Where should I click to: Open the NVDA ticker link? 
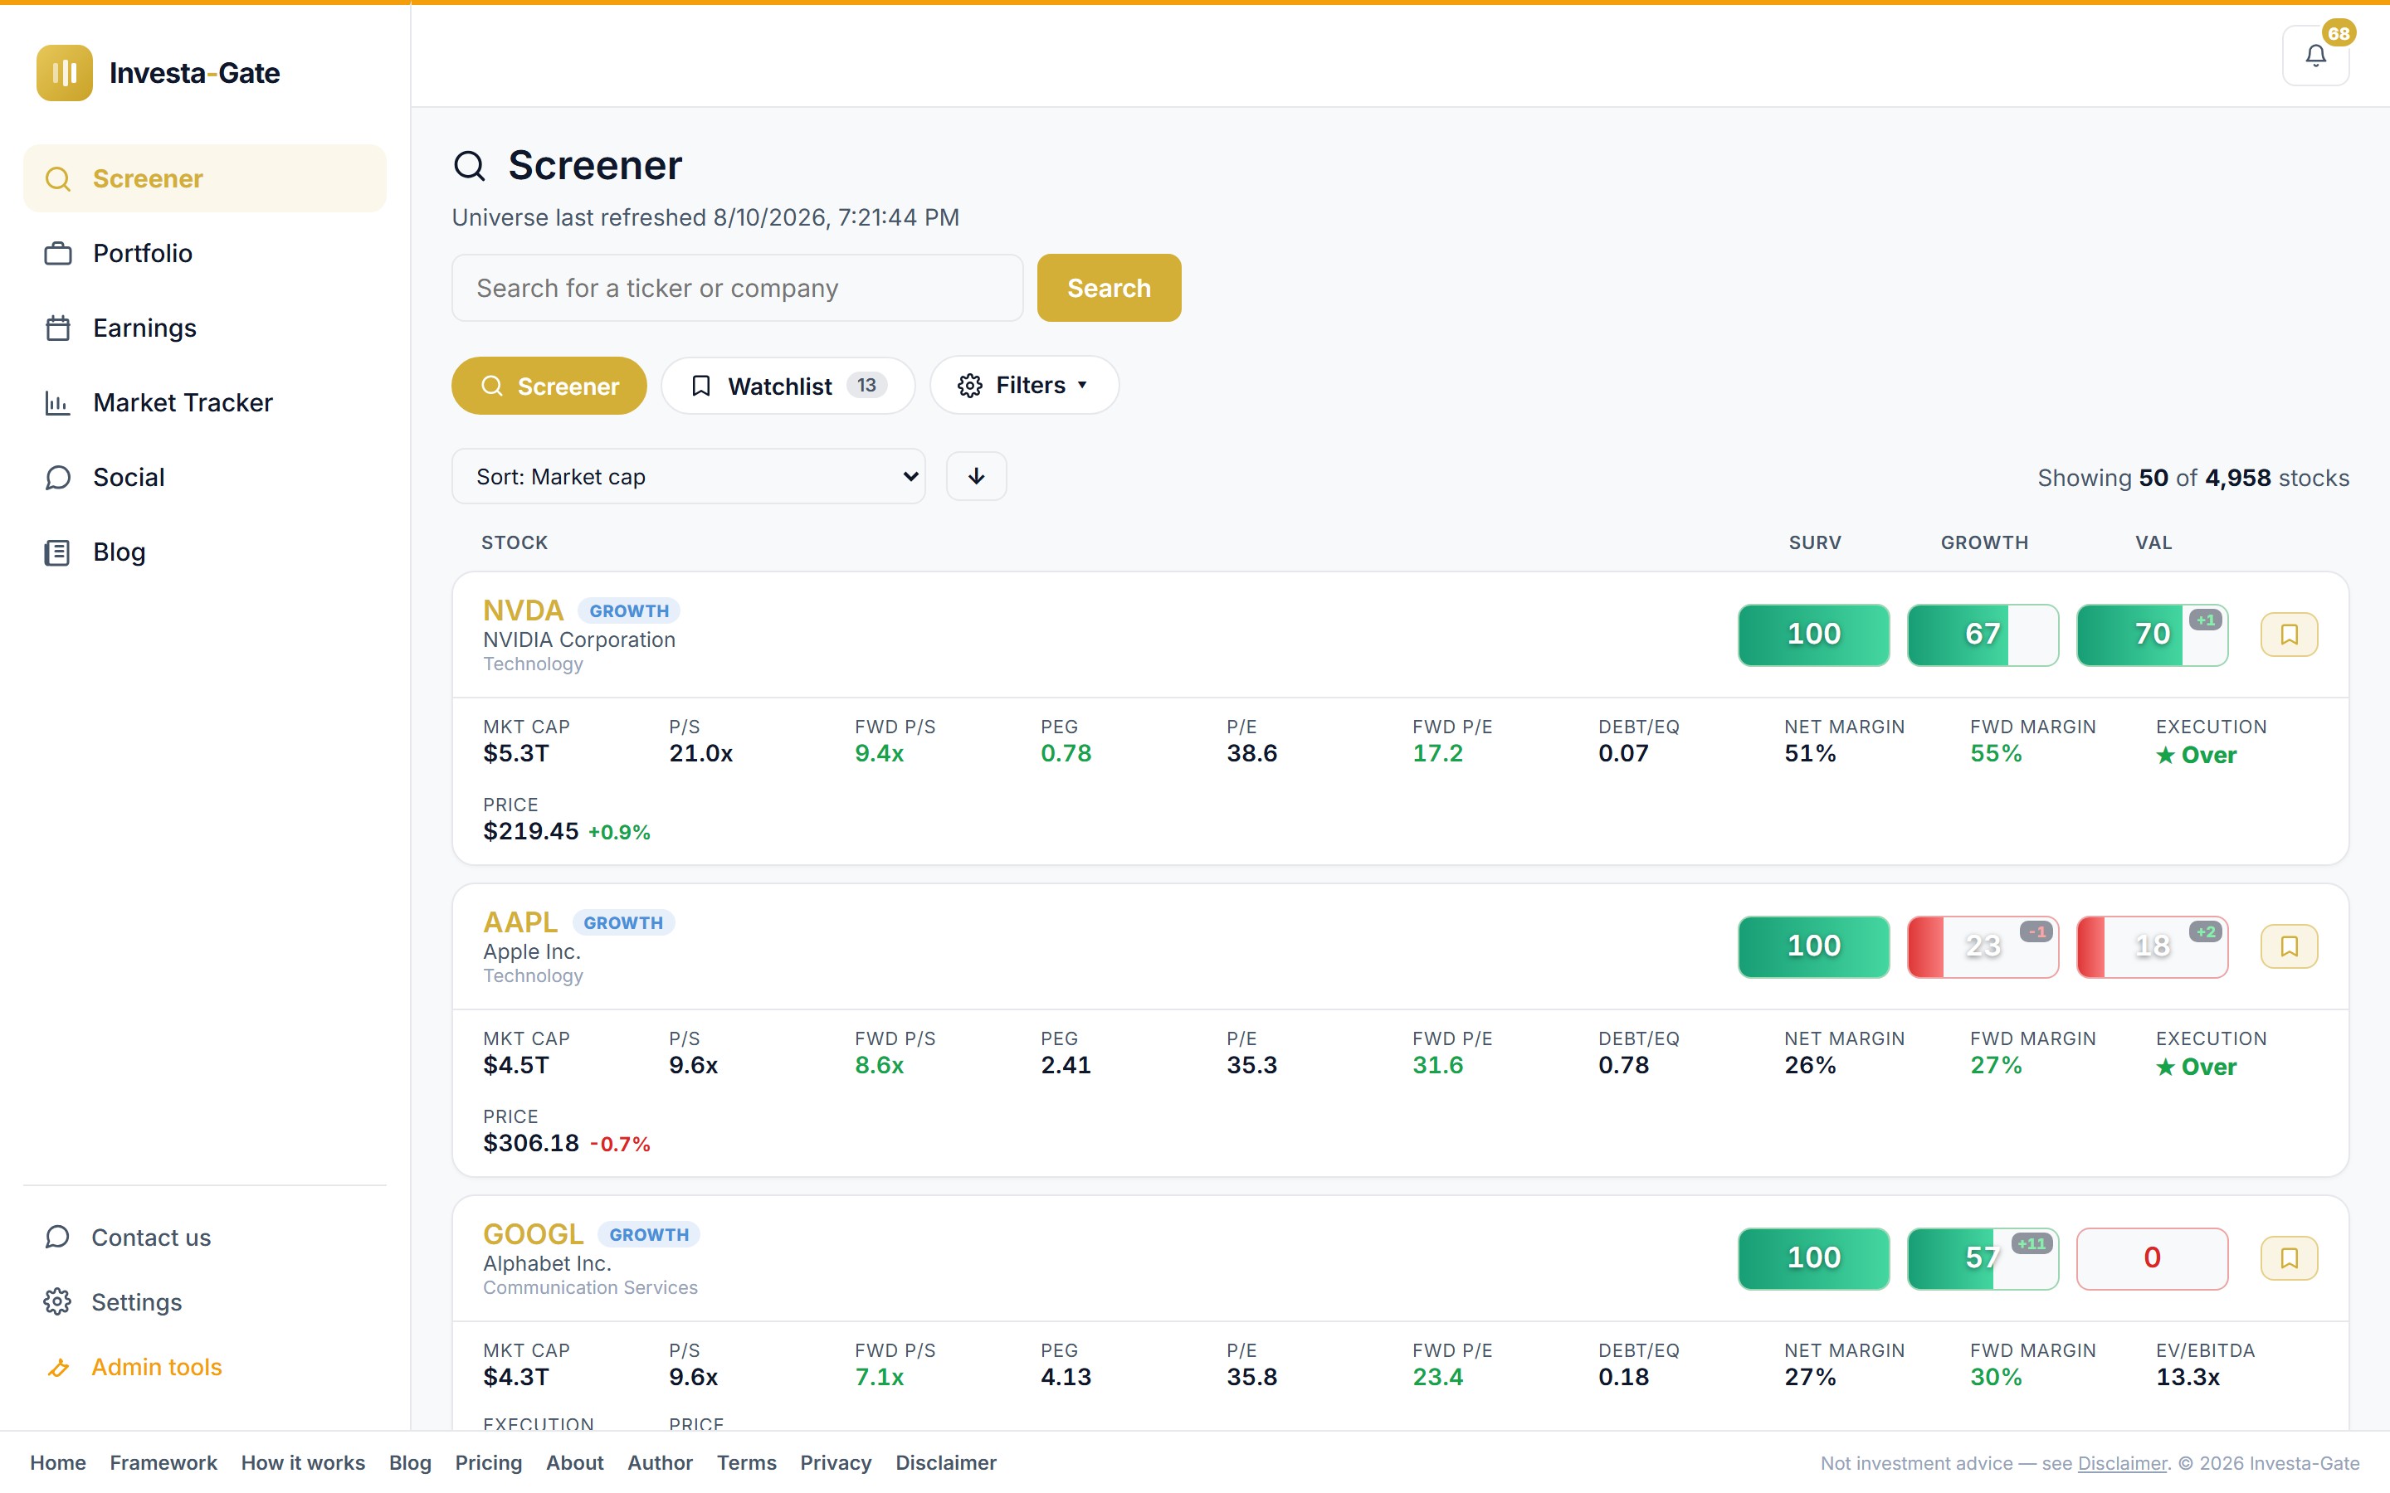(x=523, y=610)
